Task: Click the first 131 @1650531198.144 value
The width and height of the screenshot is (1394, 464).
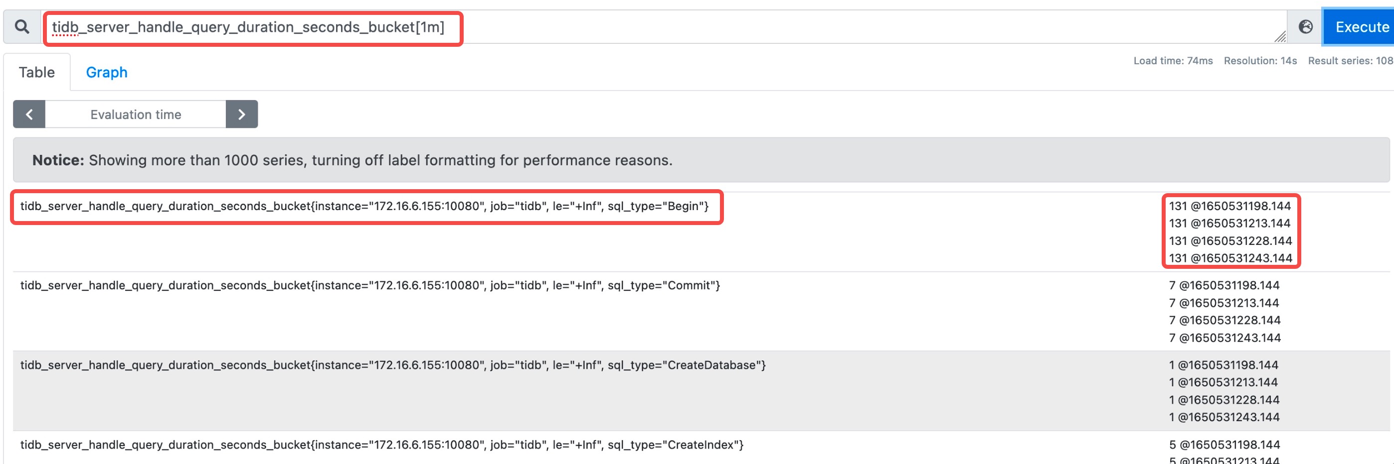Action: coord(1229,206)
